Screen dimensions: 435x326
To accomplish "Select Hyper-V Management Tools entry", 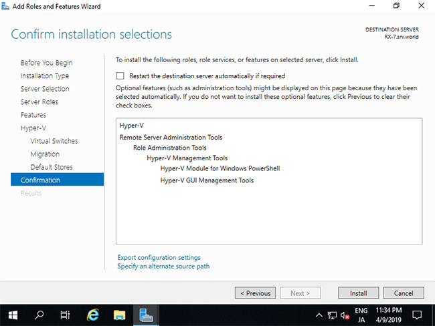I will click(187, 158).
